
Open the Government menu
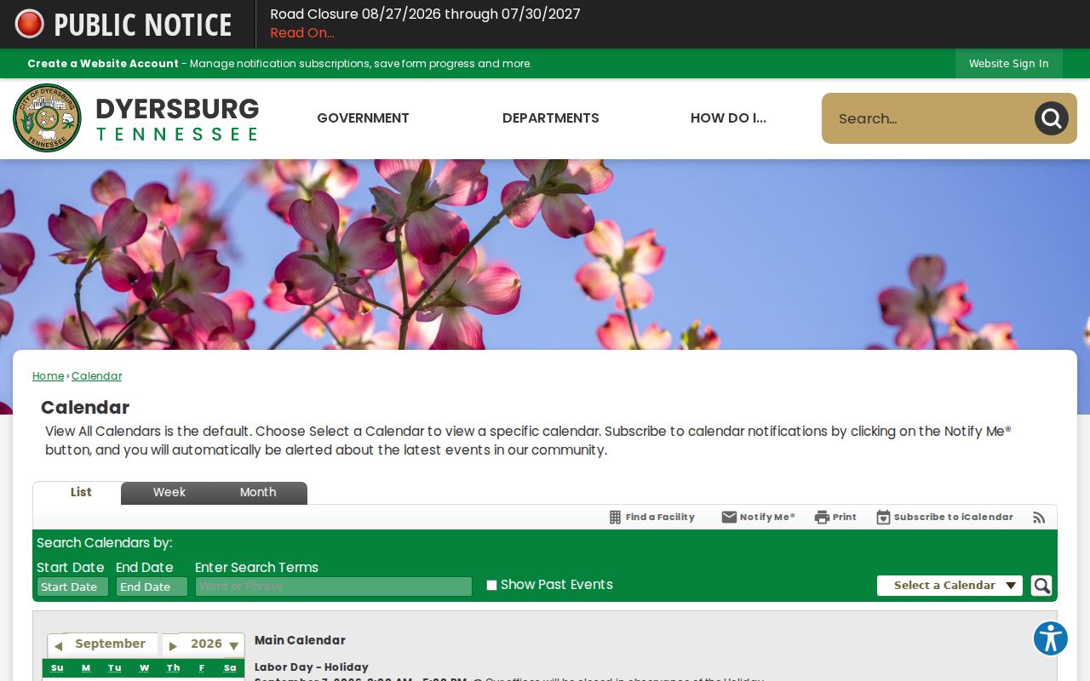(363, 118)
